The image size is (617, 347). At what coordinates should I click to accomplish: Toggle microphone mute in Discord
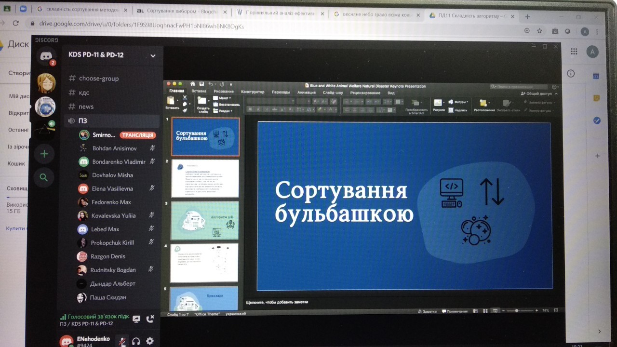[x=122, y=341]
